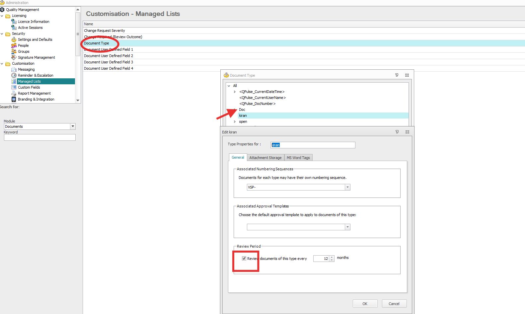Click the tree scrollbar up arrow
Screen dimensions: 525x314
(78, 10)
